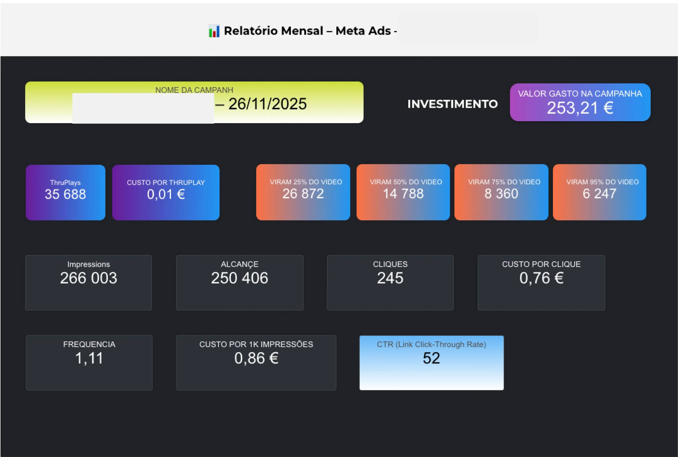This screenshot has width=678, height=457.
Task: Click the 26/11/2025 campaign date text
Action: click(x=267, y=104)
